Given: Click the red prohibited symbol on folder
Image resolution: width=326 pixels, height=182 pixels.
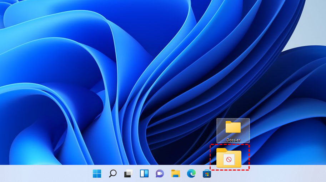Looking at the screenshot, I should tap(229, 160).
